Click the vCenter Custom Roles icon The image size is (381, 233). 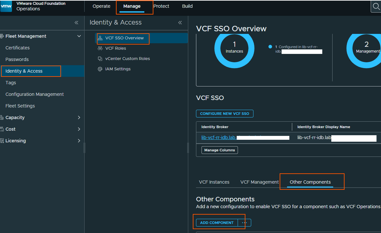[x=100, y=59]
